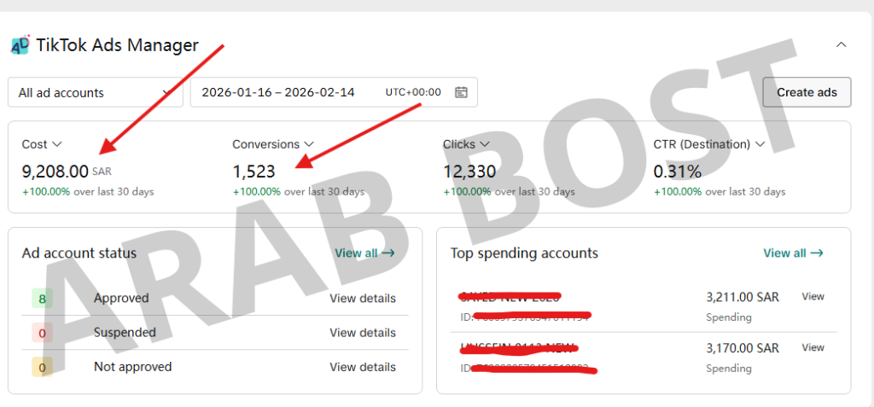This screenshot has height=407, width=874.
Task: Open the calendar icon in date range
Action: point(461,92)
